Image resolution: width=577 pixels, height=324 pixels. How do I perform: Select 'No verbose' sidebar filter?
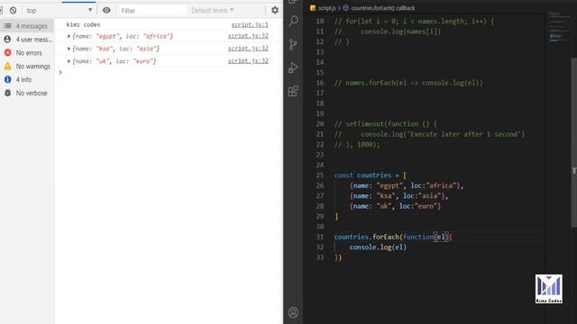(27, 93)
